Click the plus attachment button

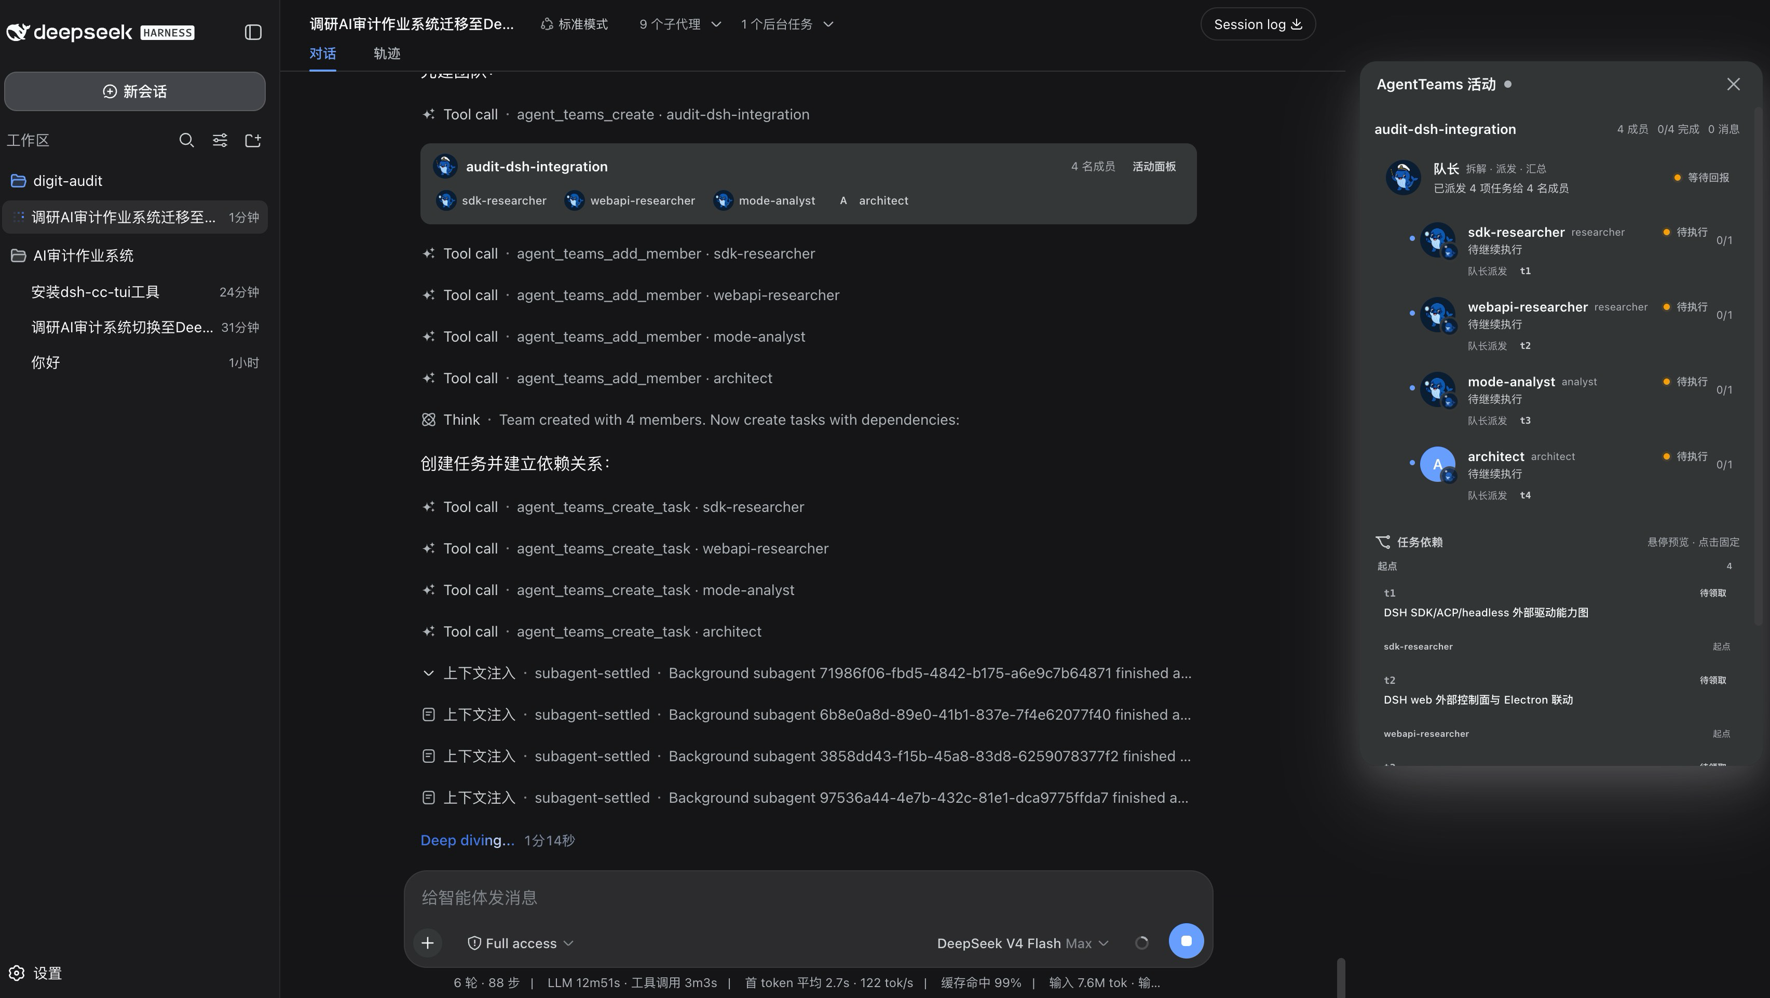point(427,943)
